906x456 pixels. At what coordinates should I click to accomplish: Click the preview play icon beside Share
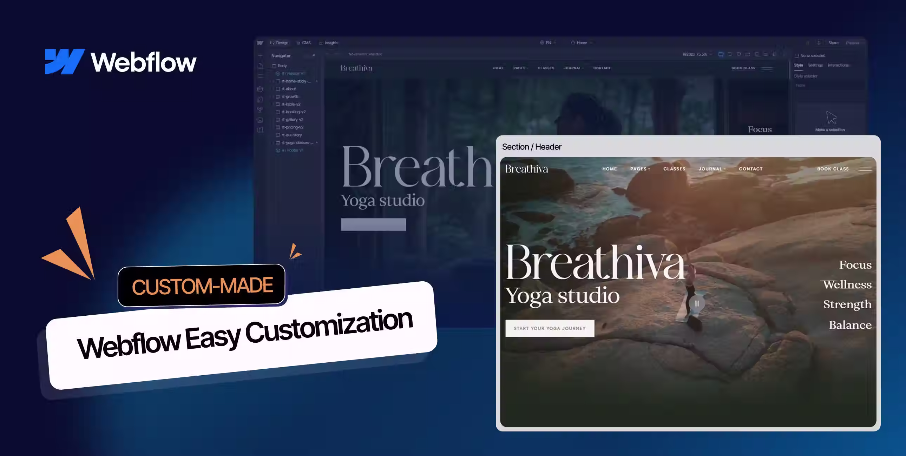point(819,43)
